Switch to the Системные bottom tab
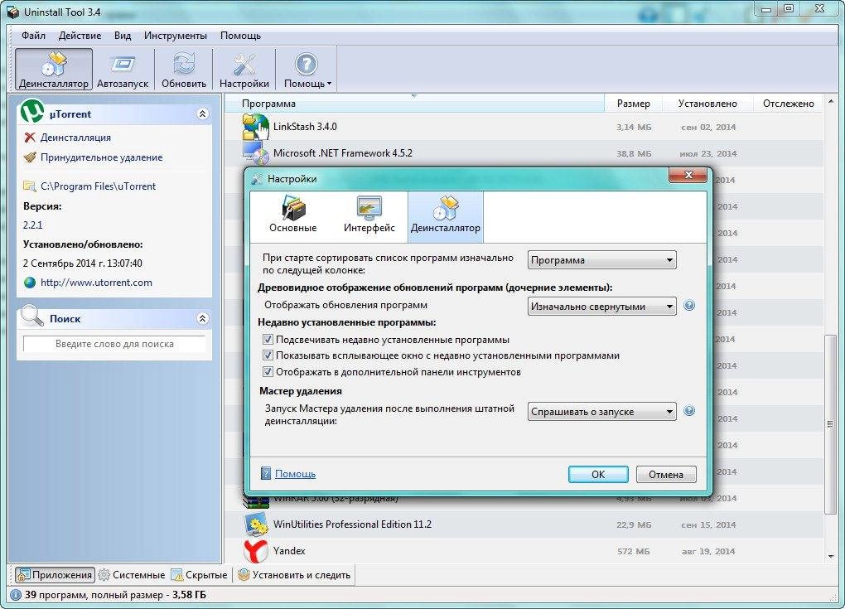This screenshot has width=845, height=609. [132, 575]
